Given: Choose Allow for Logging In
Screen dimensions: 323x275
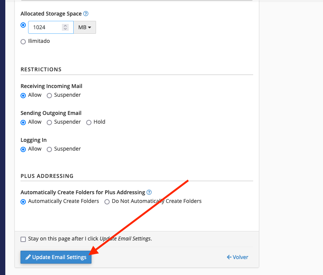Looking at the screenshot, I should coord(23,149).
